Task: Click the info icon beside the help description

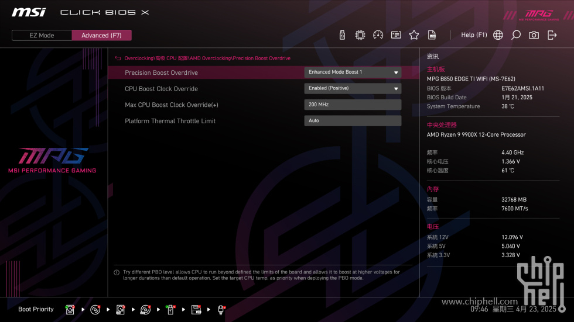Action: [117, 273]
